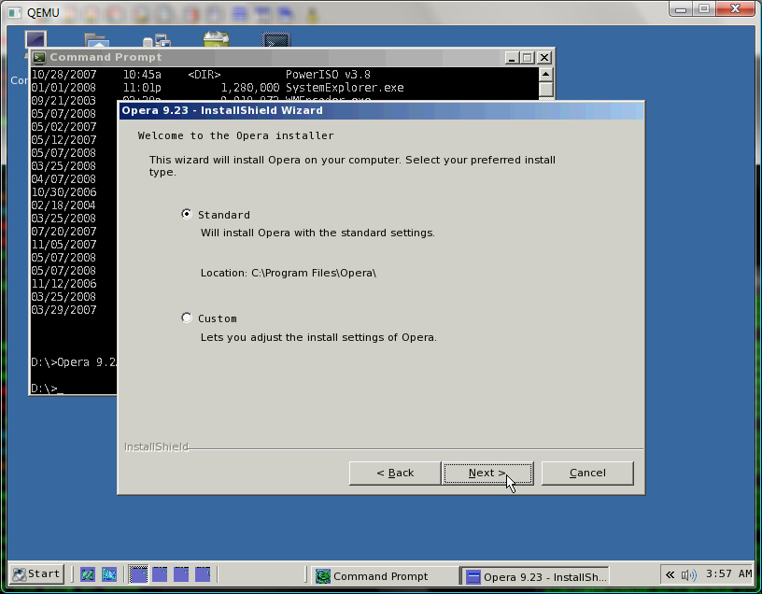Screen dimensions: 762x594
Task: Select the Standard install type
Action: click(187, 215)
